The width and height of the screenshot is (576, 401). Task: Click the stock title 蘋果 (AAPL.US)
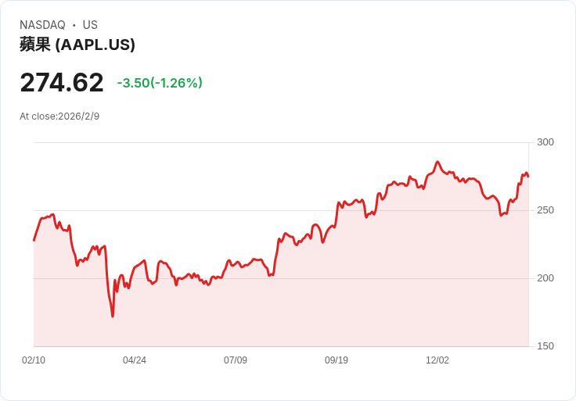point(77,45)
